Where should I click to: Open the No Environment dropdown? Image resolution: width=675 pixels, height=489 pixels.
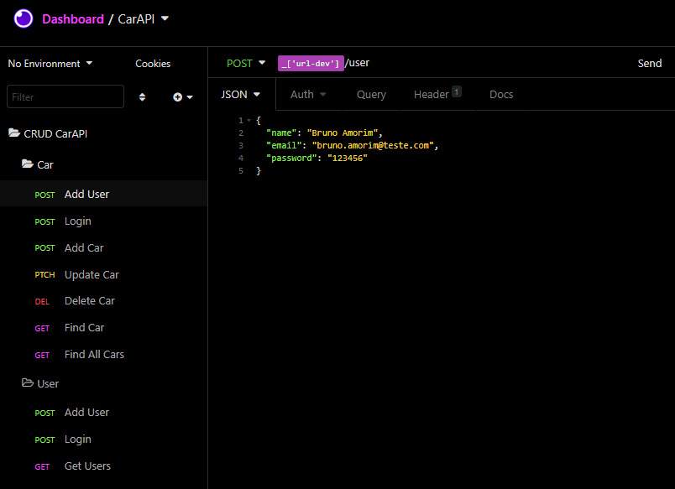point(50,64)
